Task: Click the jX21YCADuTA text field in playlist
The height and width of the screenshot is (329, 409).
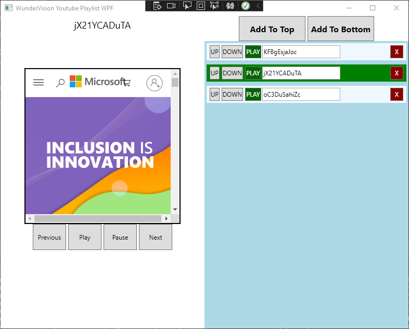Action: [301, 73]
